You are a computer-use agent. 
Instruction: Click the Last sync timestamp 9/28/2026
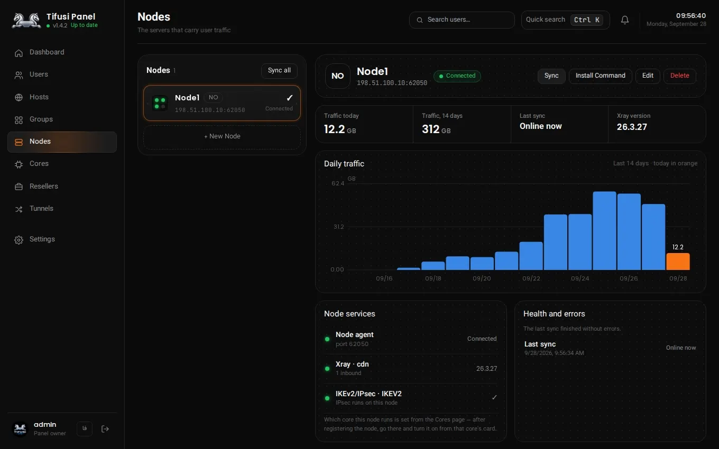tap(554, 353)
